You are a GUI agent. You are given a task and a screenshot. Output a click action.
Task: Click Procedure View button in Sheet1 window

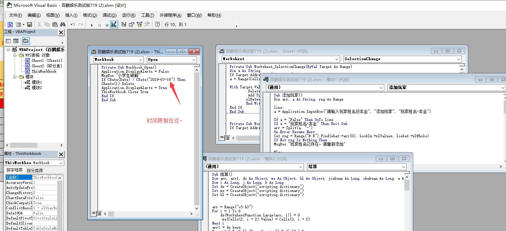(x=222, y=138)
